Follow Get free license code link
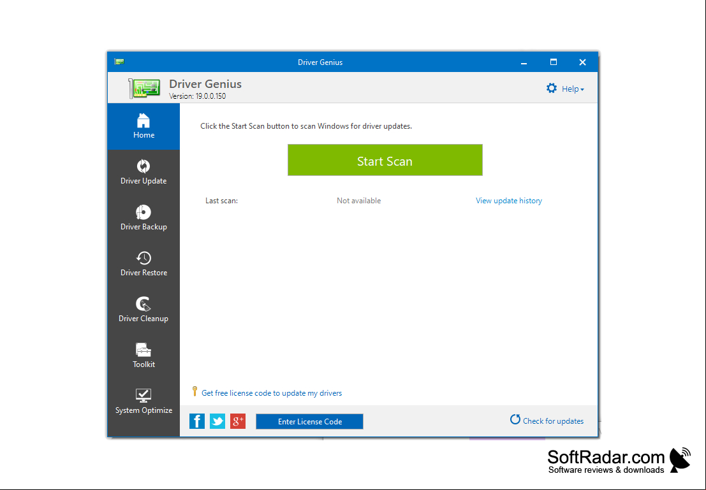706x490 pixels. click(272, 393)
